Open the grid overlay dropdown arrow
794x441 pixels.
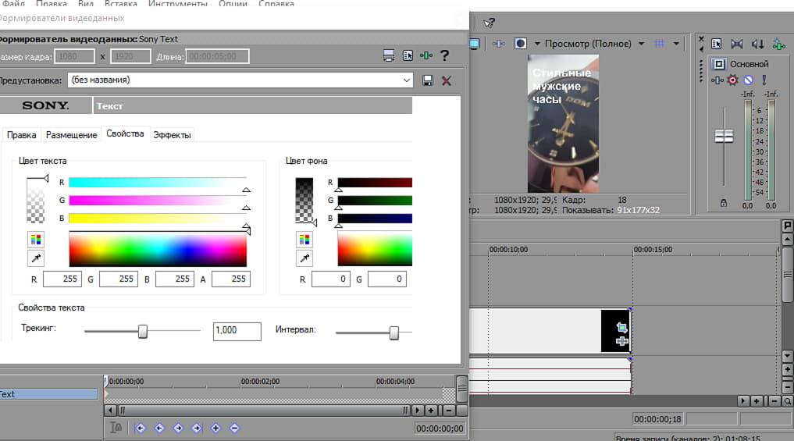click(x=676, y=44)
